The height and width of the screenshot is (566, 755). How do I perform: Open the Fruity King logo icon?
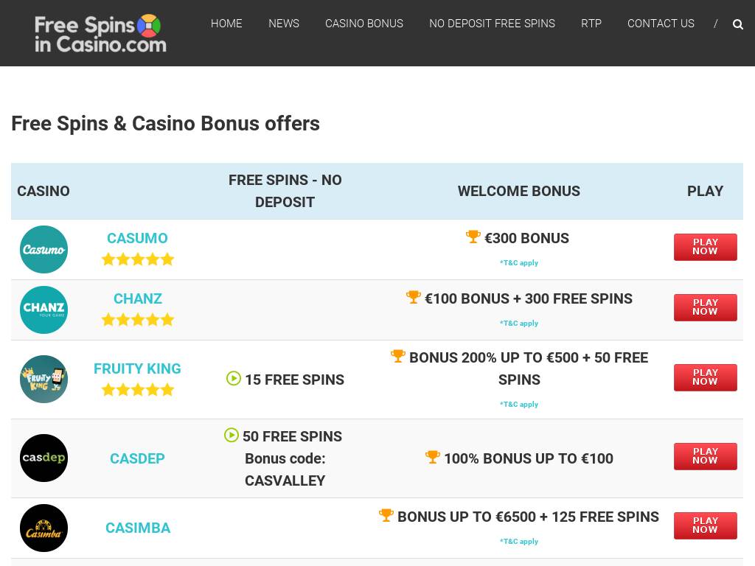tap(44, 379)
